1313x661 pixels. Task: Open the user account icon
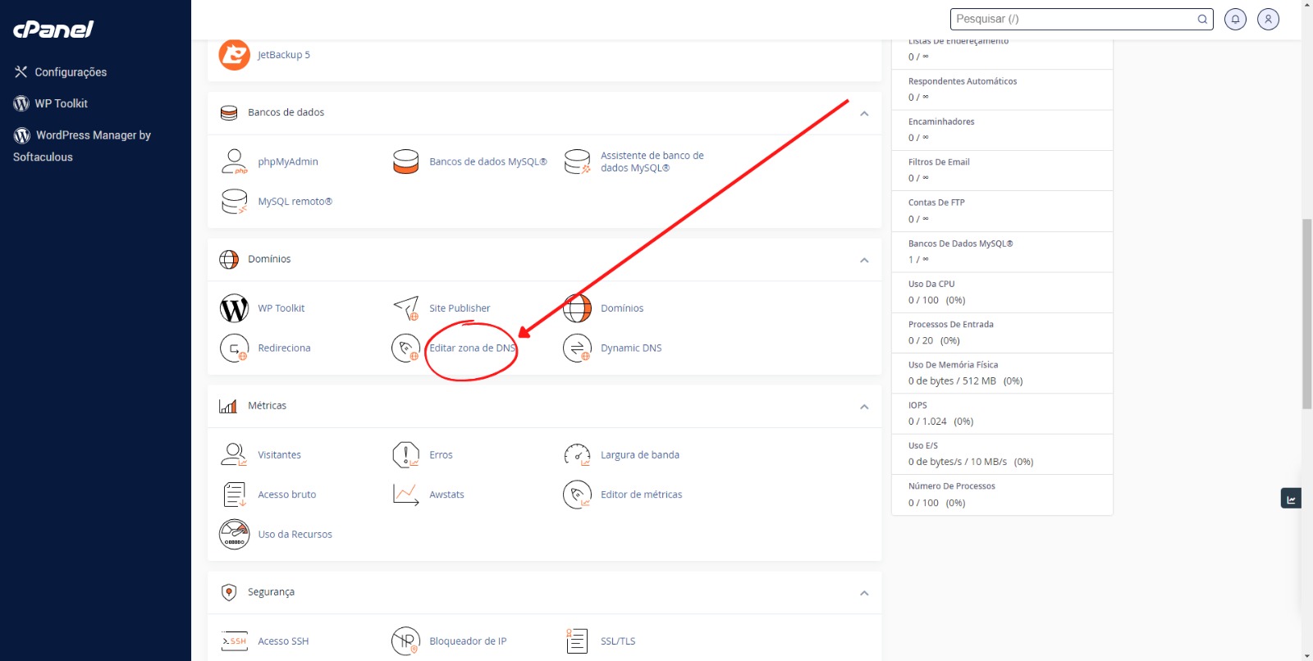pyautogui.click(x=1268, y=19)
